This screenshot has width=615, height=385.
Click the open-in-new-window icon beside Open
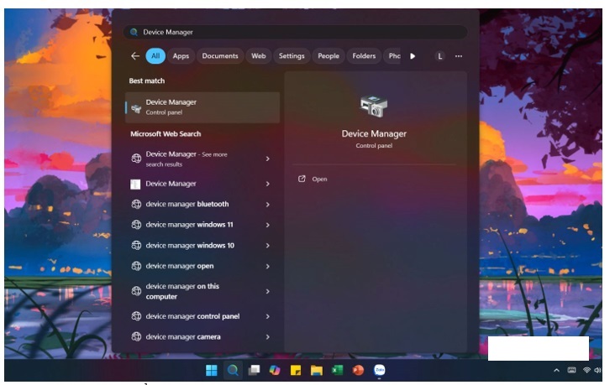[302, 179]
